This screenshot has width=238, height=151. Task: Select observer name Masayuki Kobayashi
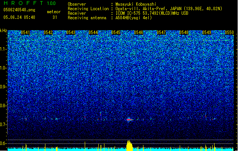[x=136, y=4]
